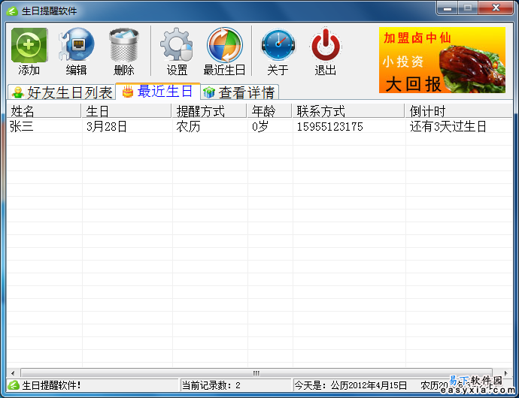The image size is (519, 398).
Task: Click the horizontal scrollbar right arrow
Action: pos(505,373)
